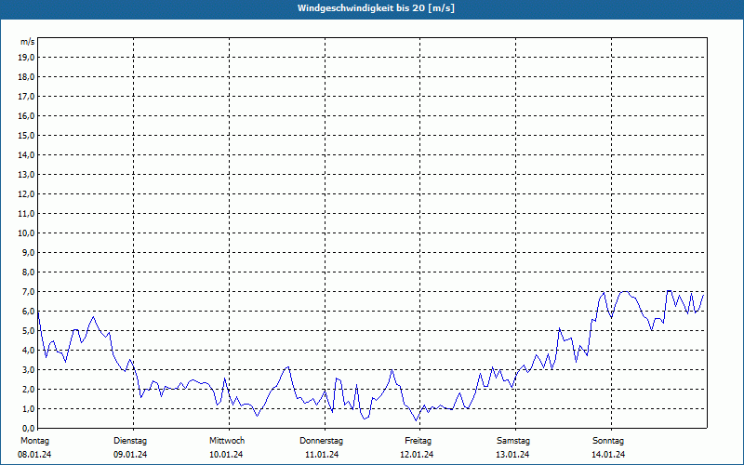Click the date 12.01.24
Viewport: 744px width, 465px height.
pyautogui.click(x=417, y=455)
